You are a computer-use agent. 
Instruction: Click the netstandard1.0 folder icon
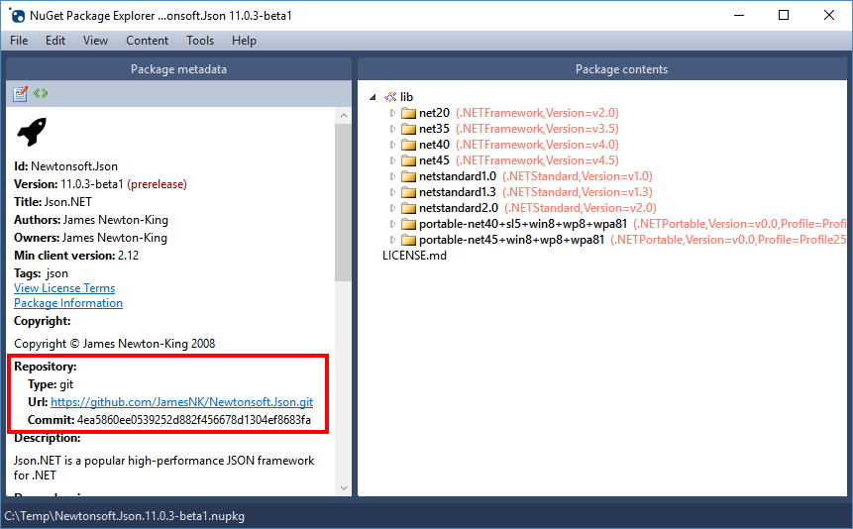(x=408, y=176)
